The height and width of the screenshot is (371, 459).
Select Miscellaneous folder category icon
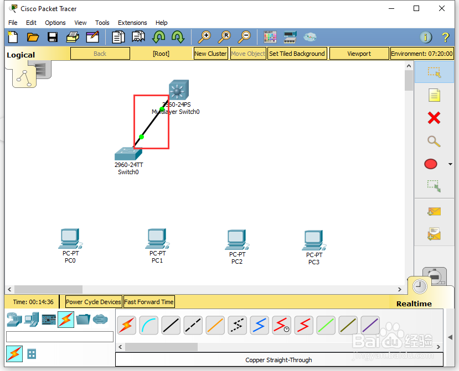[83, 320]
